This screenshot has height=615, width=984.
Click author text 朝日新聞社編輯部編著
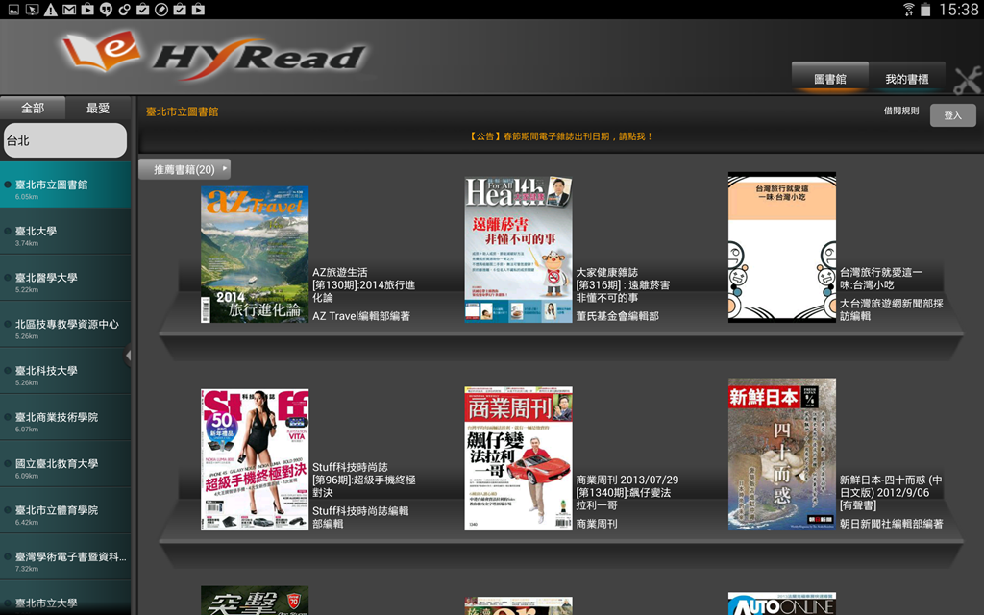tap(892, 524)
